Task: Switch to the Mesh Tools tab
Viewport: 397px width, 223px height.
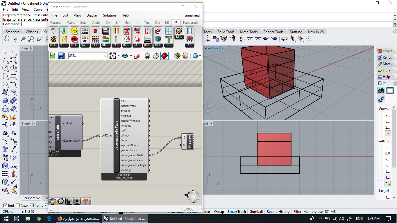Action: click(x=249, y=32)
